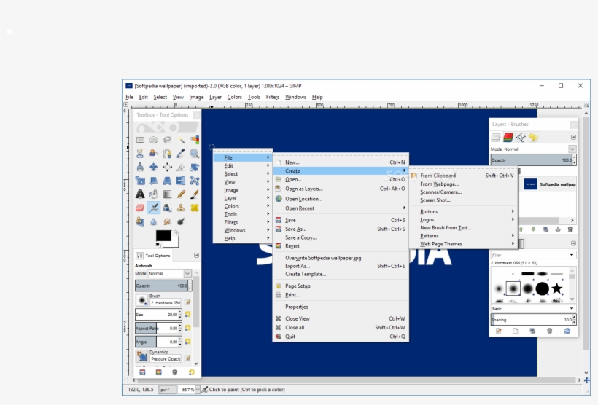Reset colors to default black and white
This screenshot has width=598, height=405.
[158, 245]
